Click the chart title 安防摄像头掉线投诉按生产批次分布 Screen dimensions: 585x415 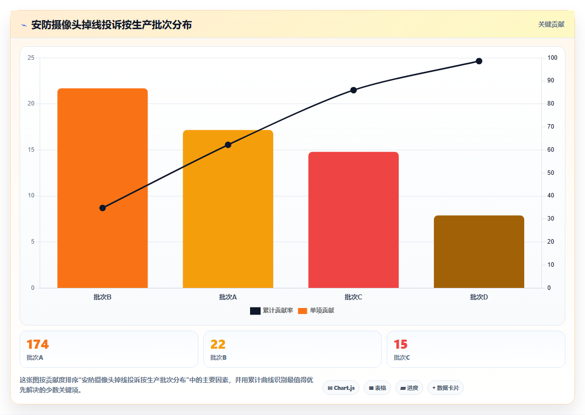[111, 25]
